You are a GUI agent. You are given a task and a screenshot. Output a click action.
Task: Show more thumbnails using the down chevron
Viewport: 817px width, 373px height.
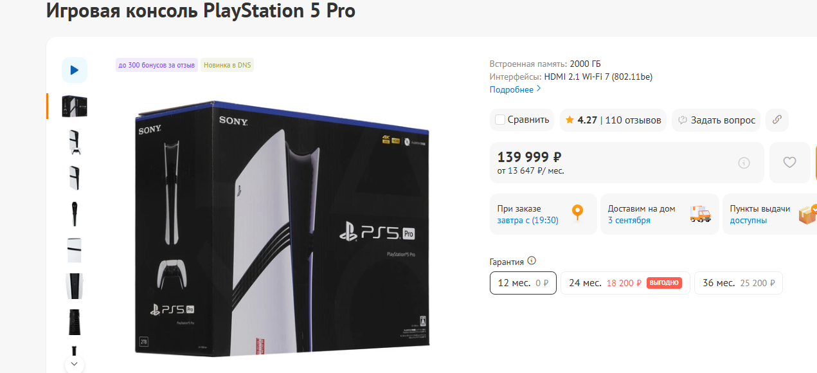tap(75, 364)
